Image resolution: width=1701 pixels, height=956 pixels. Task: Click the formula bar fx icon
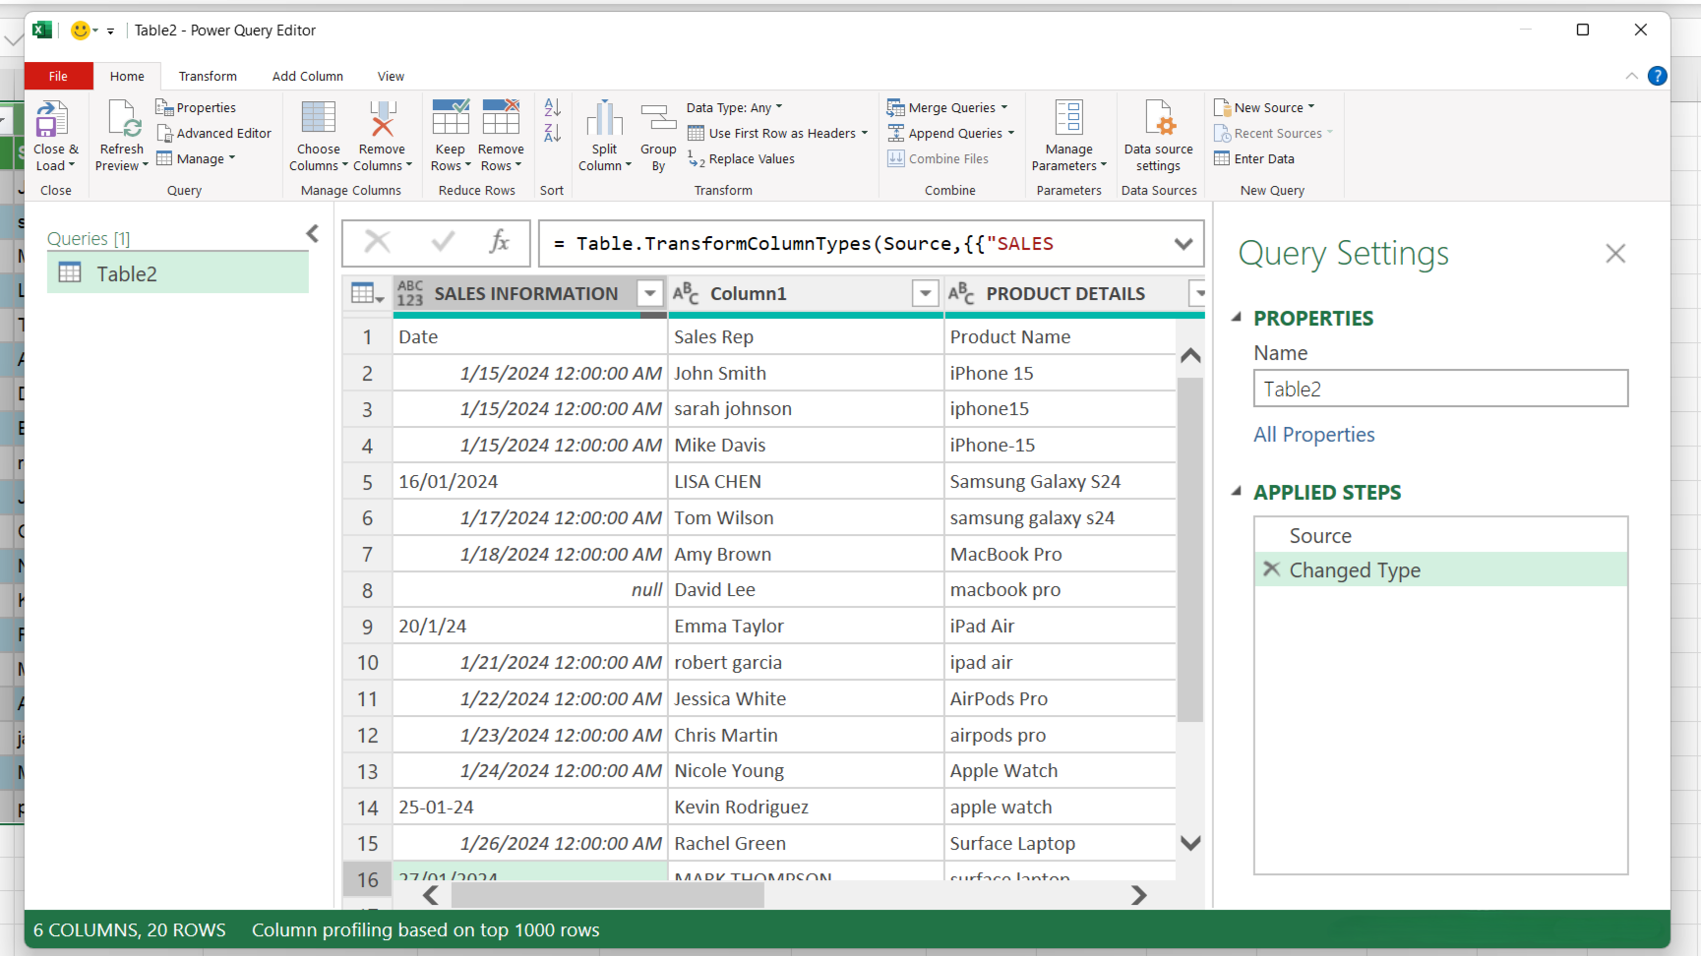[x=500, y=242]
